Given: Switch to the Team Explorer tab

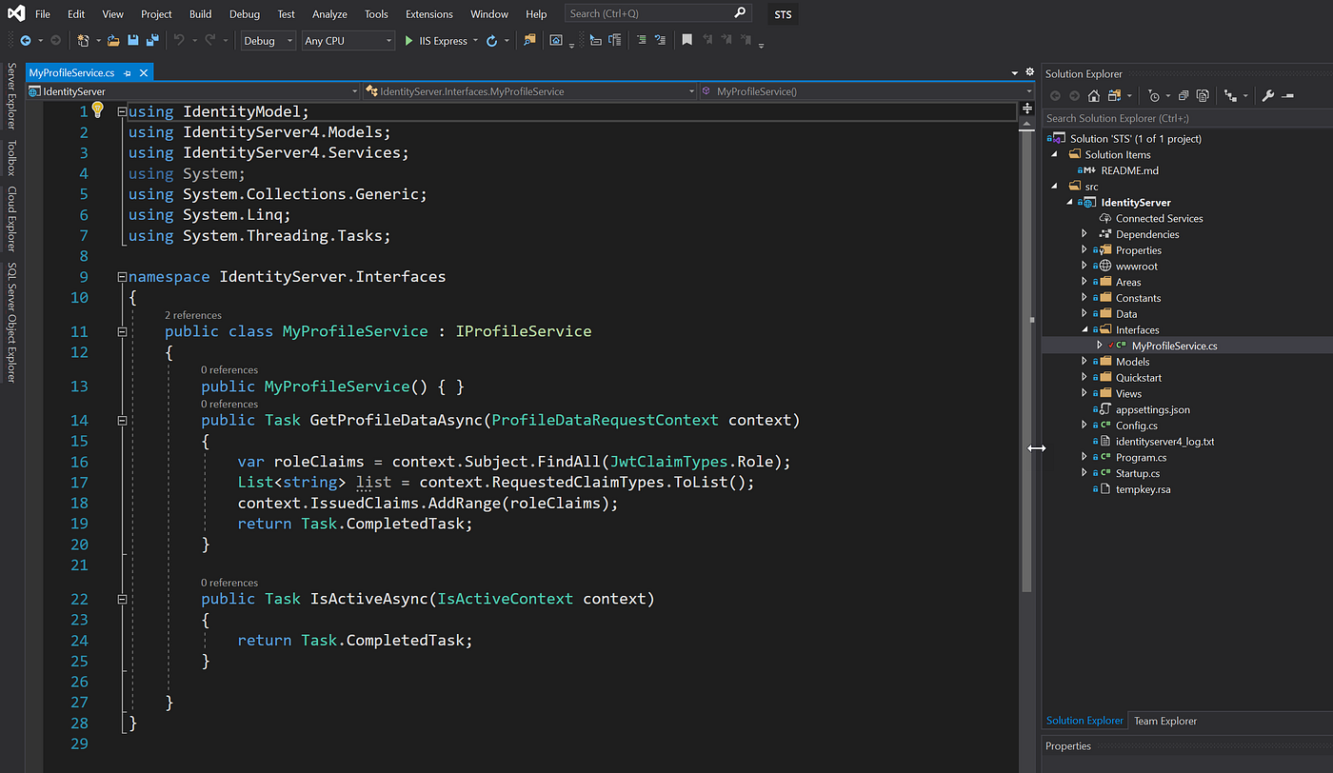Looking at the screenshot, I should click(1164, 721).
